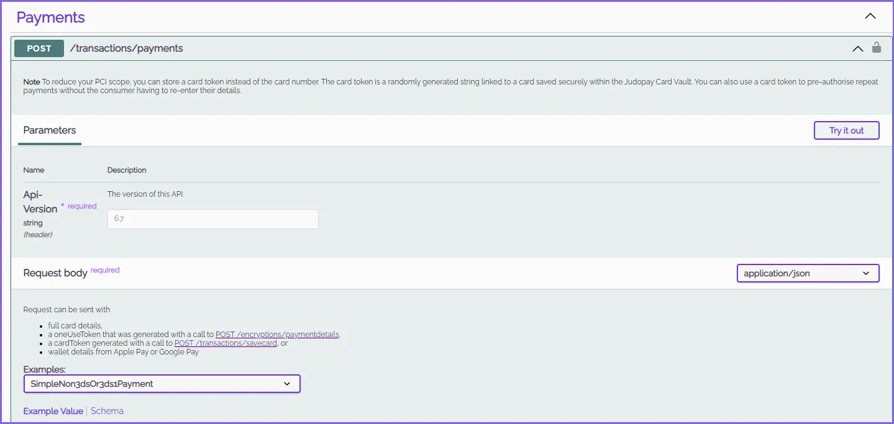Switch to the Schema tab
Image resolution: width=894 pixels, height=424 pixels.
point(107,411)
